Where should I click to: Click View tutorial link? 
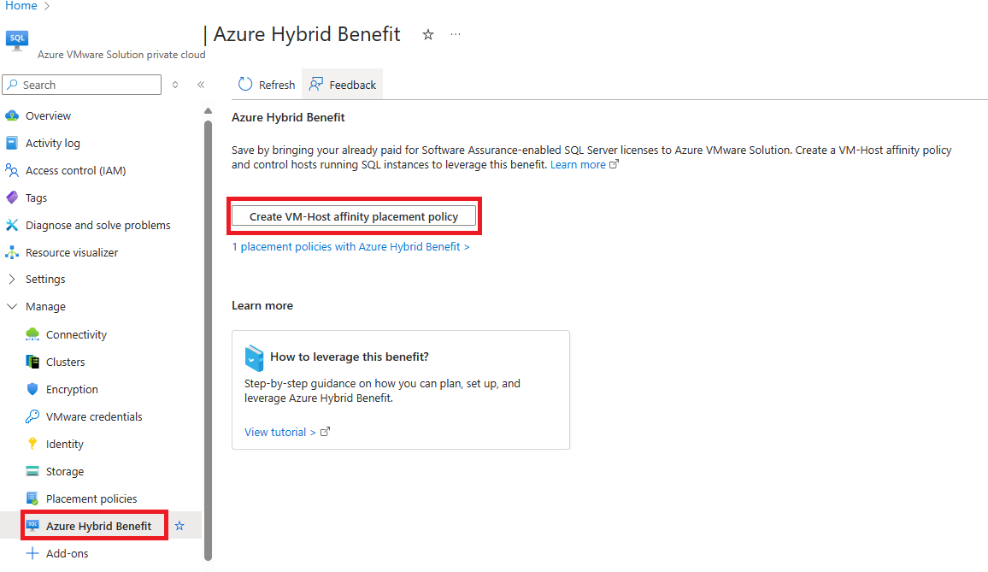[279, 432]
